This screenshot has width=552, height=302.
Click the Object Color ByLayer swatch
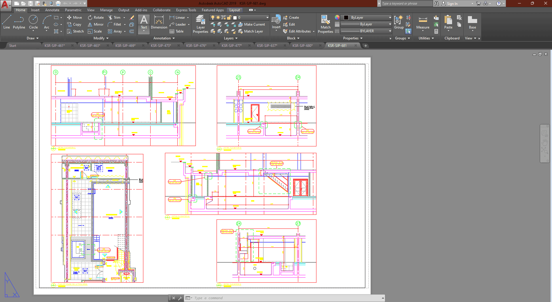point(346,18)
